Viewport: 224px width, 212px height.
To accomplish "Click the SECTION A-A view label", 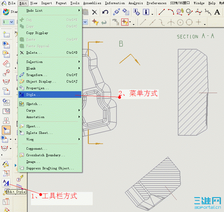I will coord(195,36).
